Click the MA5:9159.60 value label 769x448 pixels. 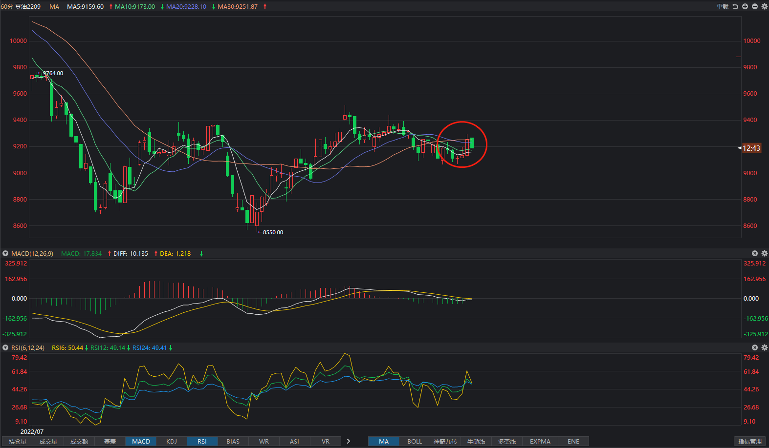click(x=85, y=6)
